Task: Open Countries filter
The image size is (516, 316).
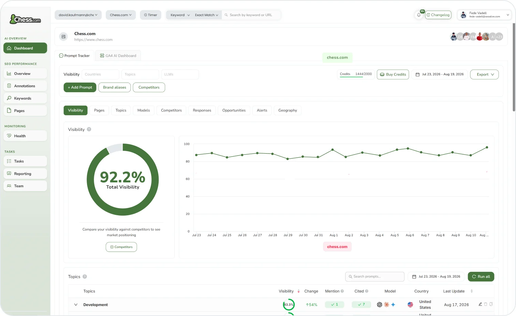Action: pos(100,74)
